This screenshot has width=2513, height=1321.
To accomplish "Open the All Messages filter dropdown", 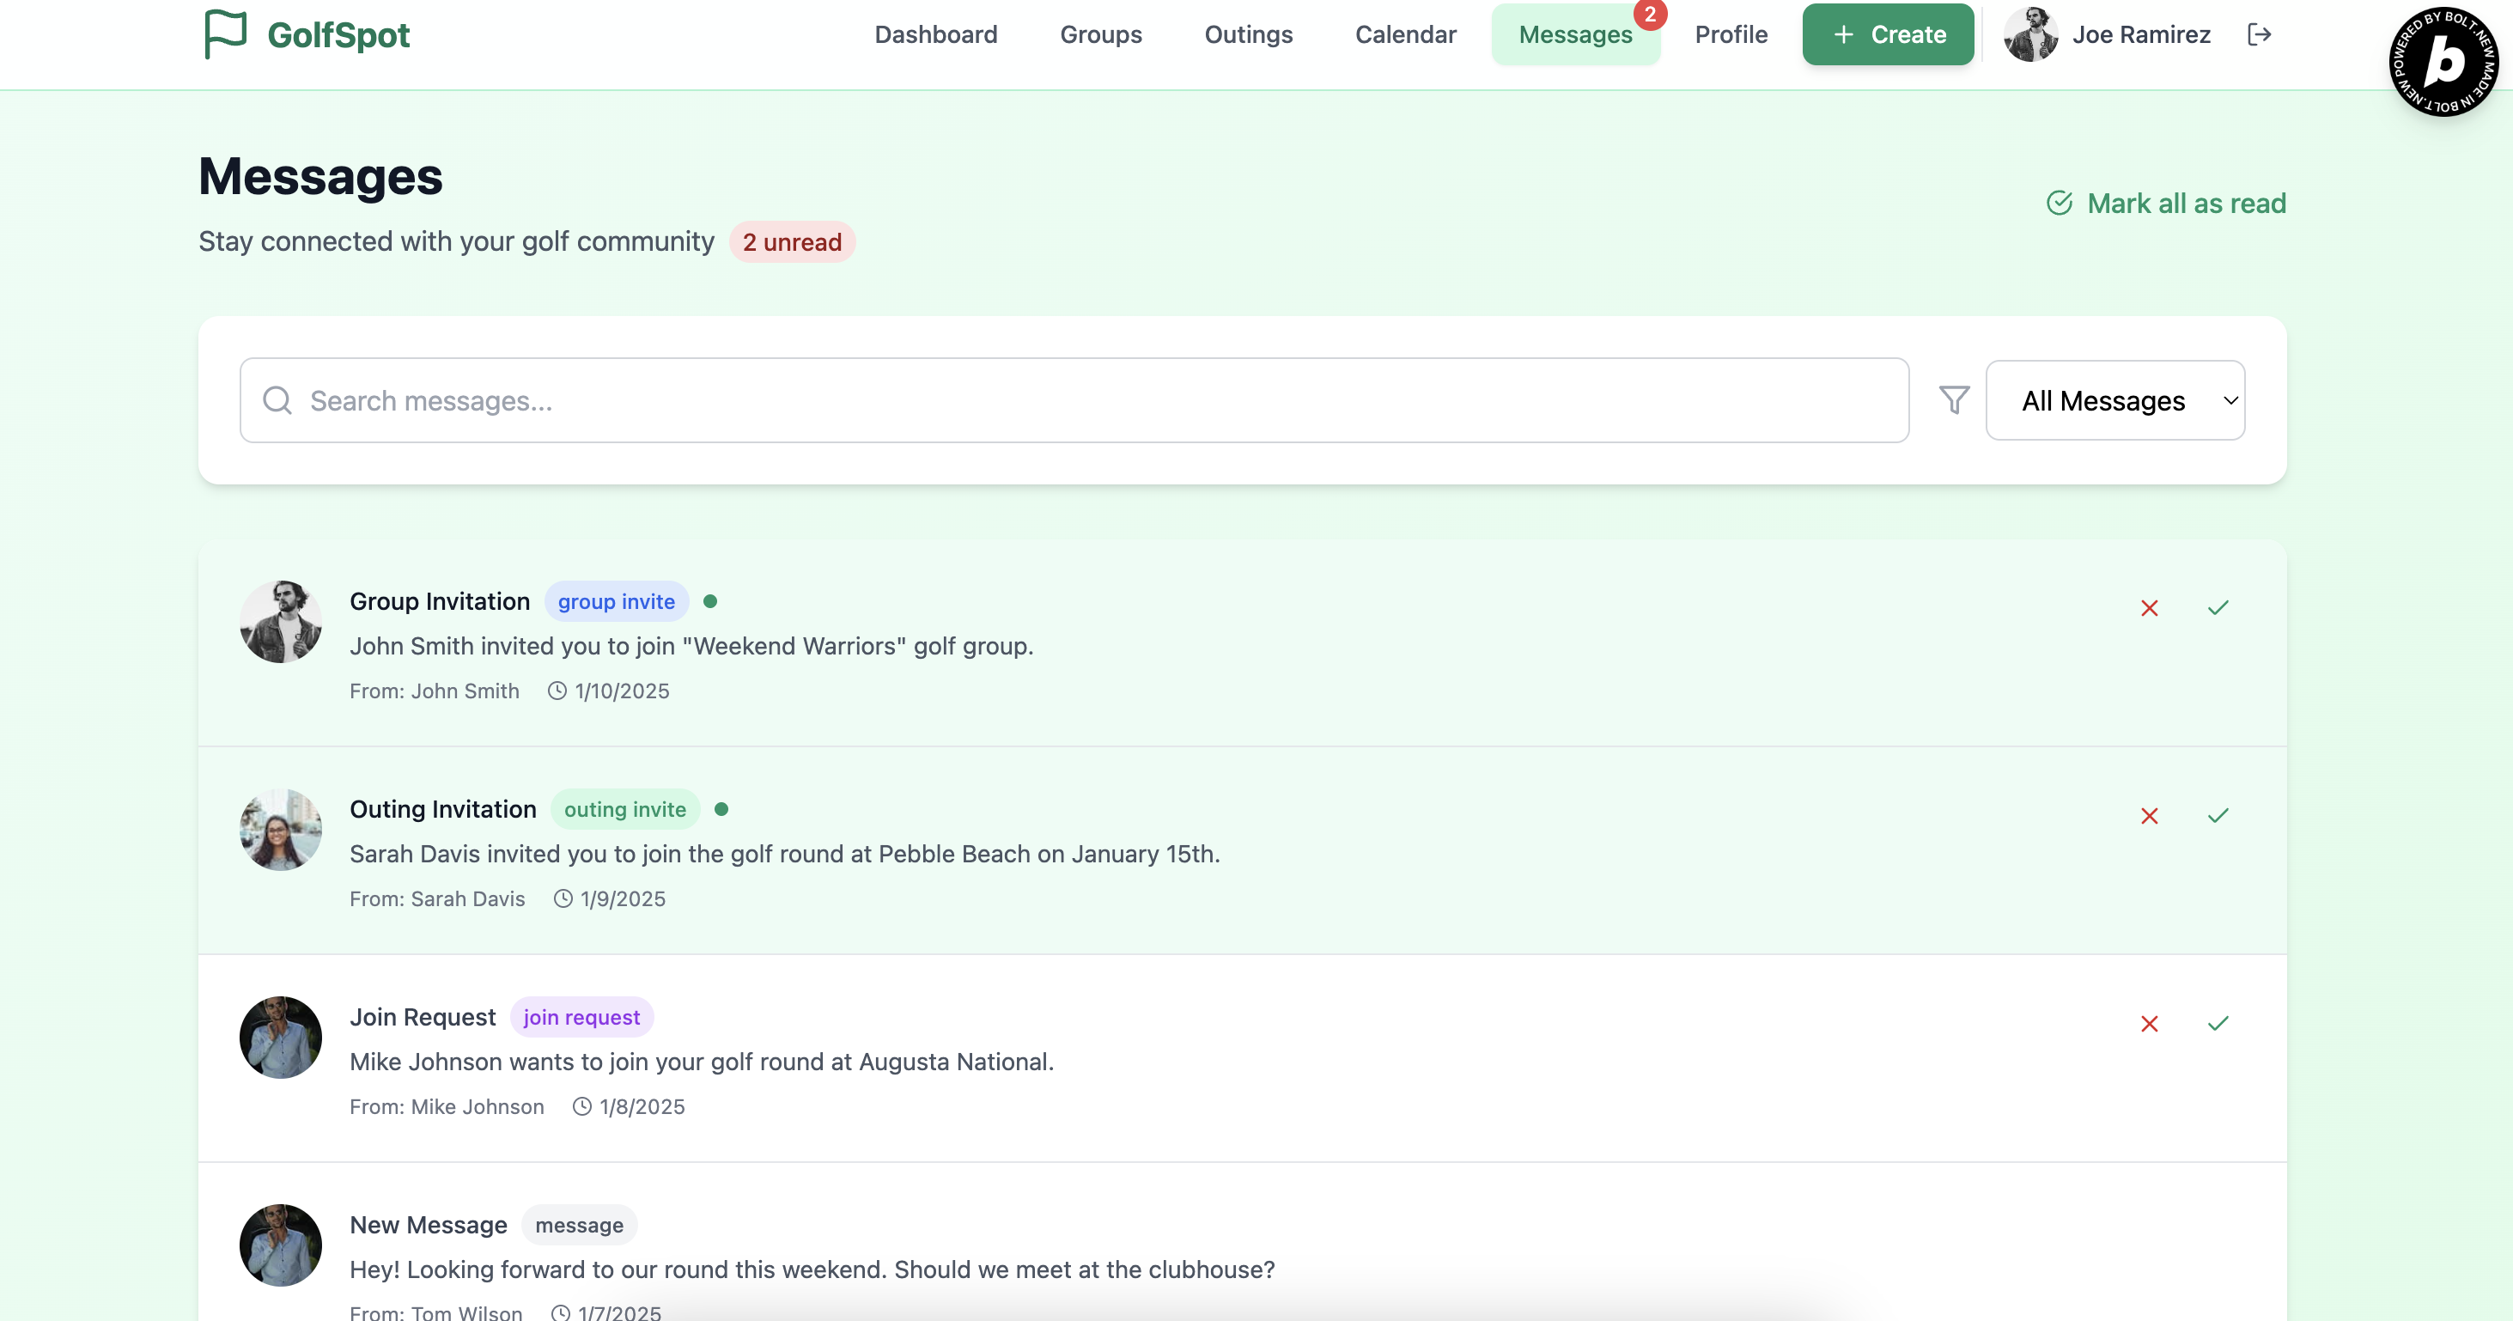I will [x=2115, y=400].
